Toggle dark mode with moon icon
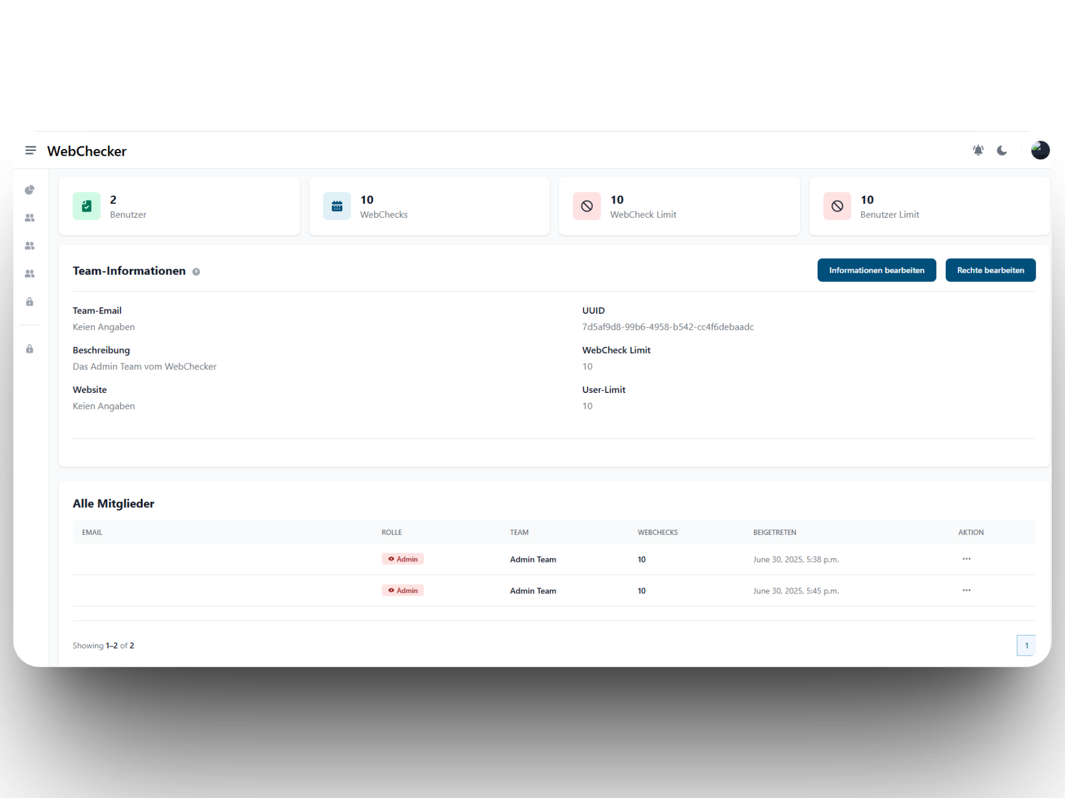This screenshot has width=1065, height=798. click(x=1002, y=150)
